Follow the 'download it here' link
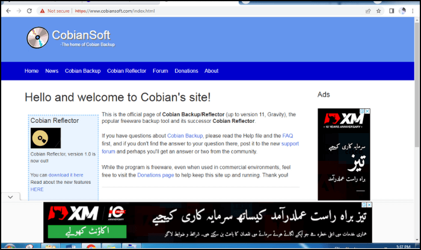This screenshot has height=250, width=421. pyautogui.click(x=66, y=175)
